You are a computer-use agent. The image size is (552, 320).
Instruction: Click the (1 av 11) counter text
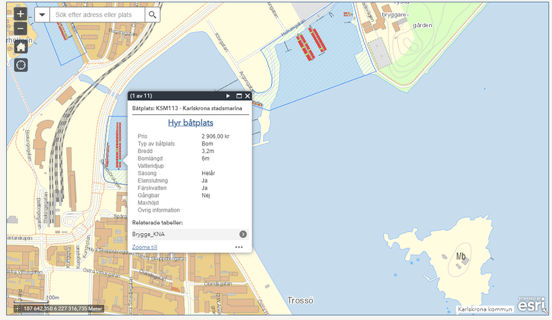pyautogui.click(x=141, y=96)
